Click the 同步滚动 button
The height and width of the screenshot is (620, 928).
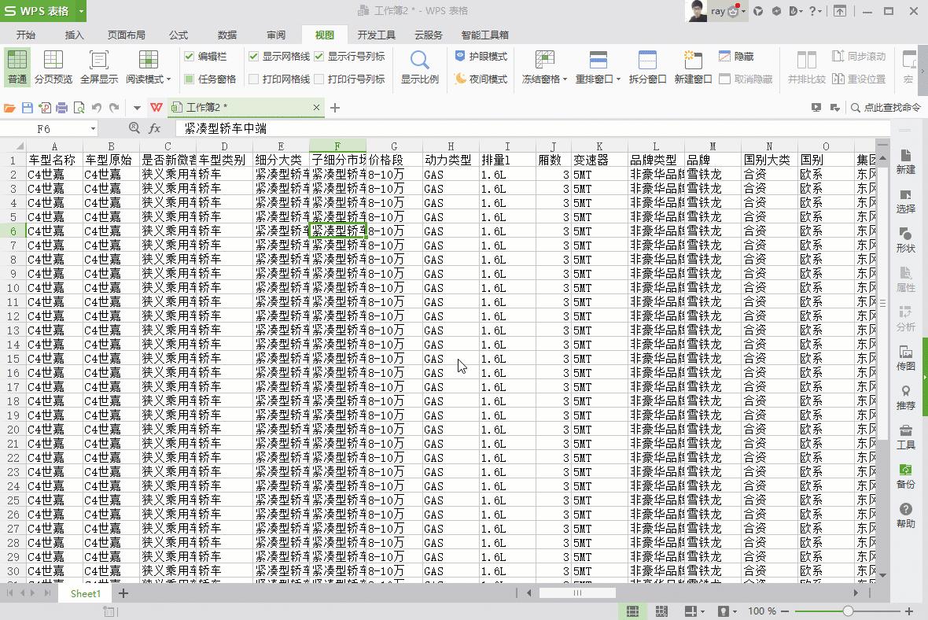859,56
